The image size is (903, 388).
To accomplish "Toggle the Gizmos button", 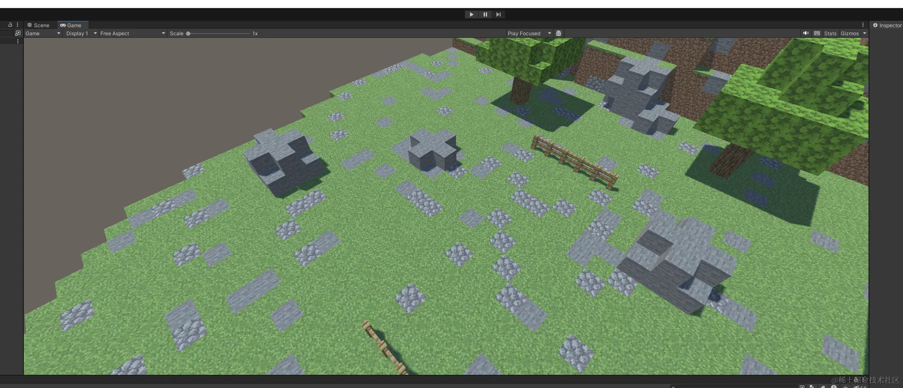I will tap(849, 33).
